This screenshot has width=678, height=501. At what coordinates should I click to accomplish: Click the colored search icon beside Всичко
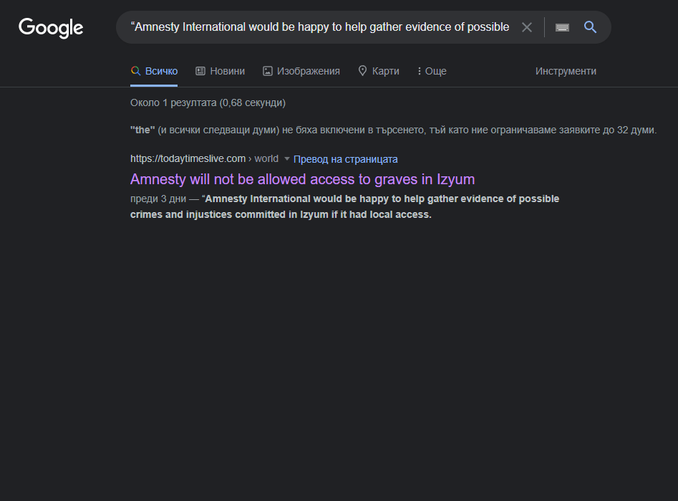tap(135, 70)
